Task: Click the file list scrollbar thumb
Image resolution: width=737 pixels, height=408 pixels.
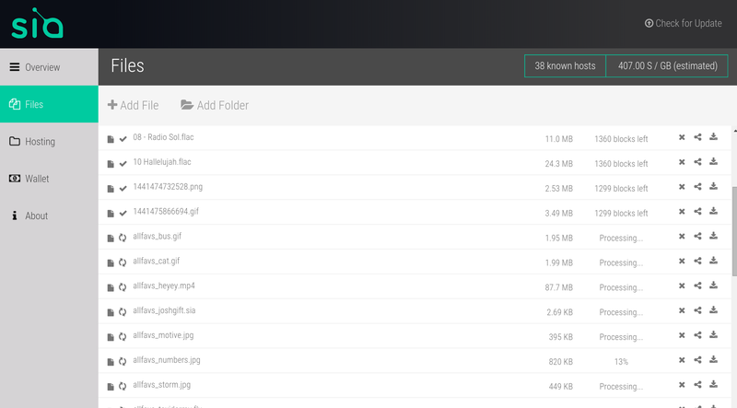Action: 734,231
